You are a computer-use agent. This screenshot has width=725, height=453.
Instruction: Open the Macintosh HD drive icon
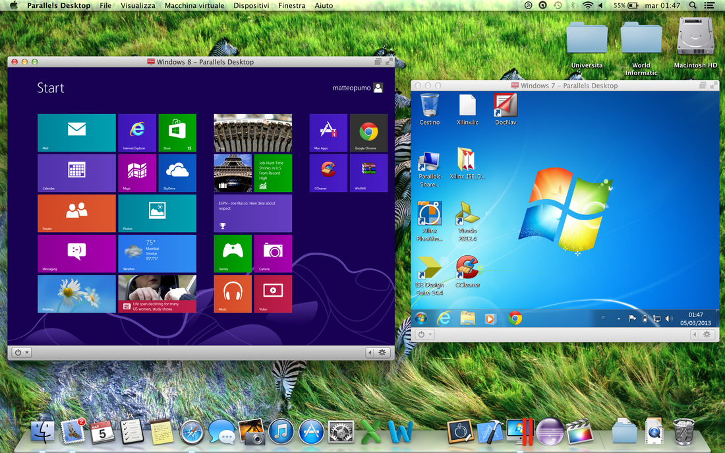pyautogui.click(x=695, y=43)
